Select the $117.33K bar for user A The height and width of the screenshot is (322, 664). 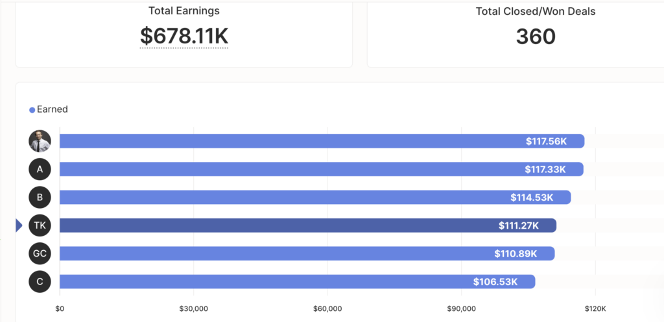click(322, 169)
